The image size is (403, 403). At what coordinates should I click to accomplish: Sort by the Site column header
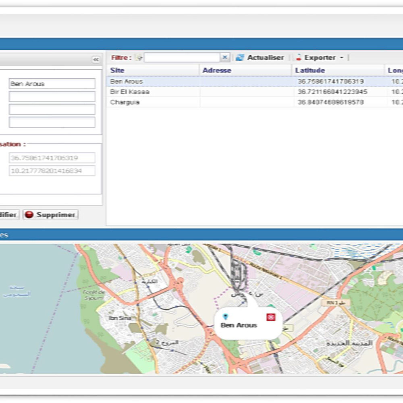pyautogui.click(x=118, y=70)
